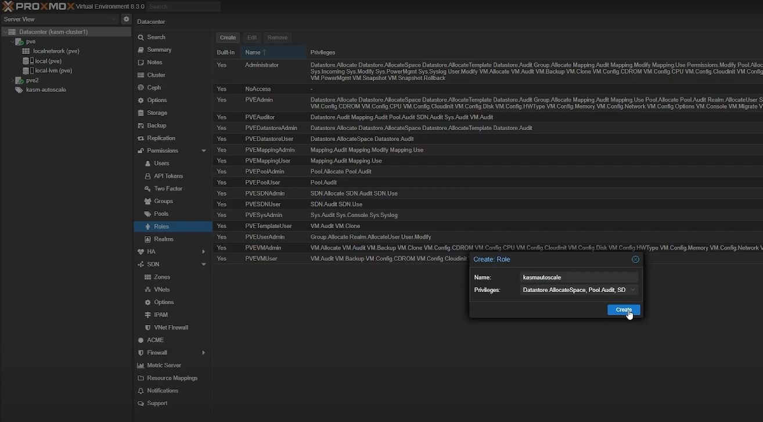
Task: Open the Realms menu item
Action: [x=163, y=239]
